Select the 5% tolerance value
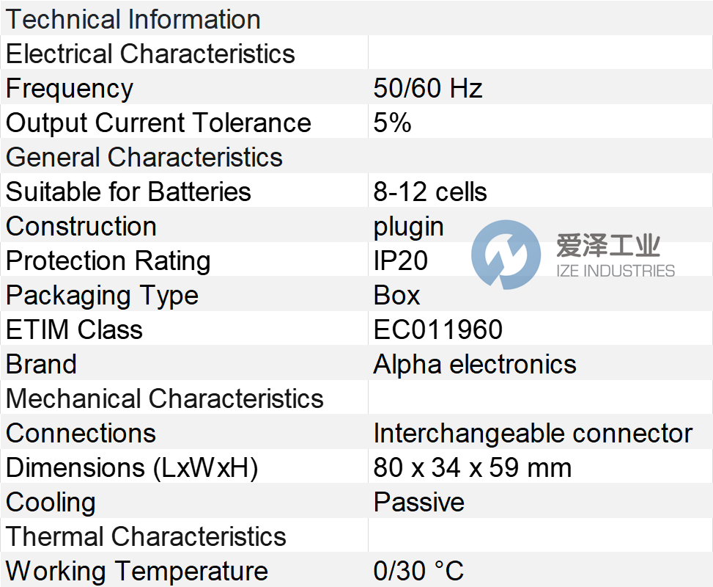Screen dimensions: 713x587 point(392,123)
